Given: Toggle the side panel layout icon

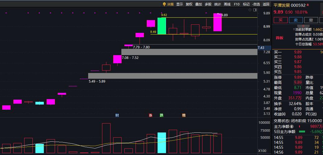Looking at the screenshot, I should [255, 10].
